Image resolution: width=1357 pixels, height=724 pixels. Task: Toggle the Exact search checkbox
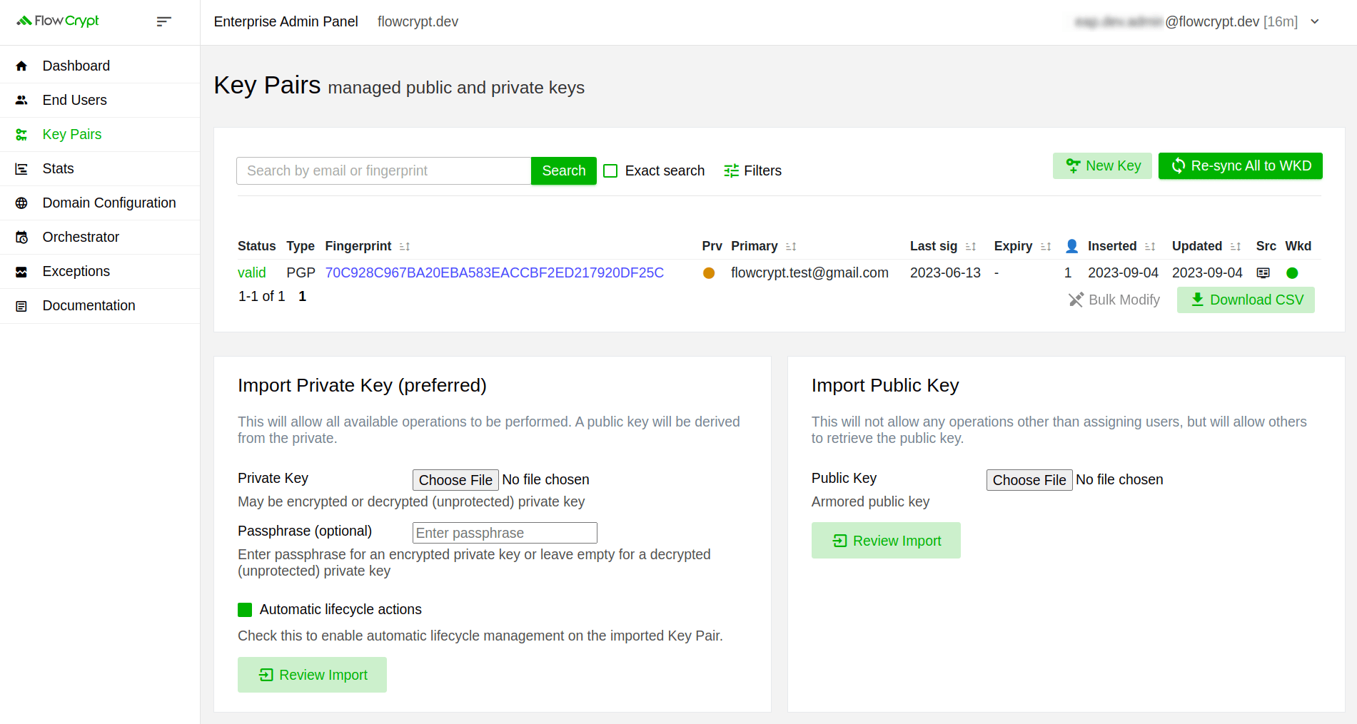[x=610, y=170]
